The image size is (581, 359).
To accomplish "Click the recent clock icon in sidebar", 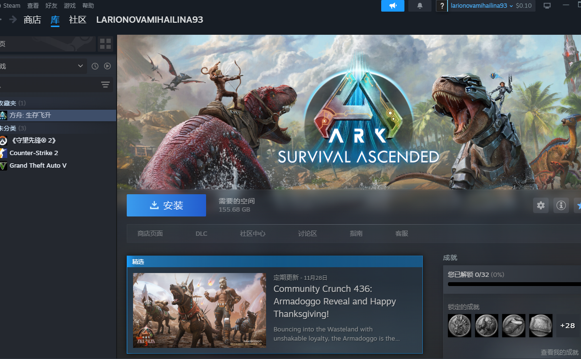I will pyautogui.click(x=95, y=66).
